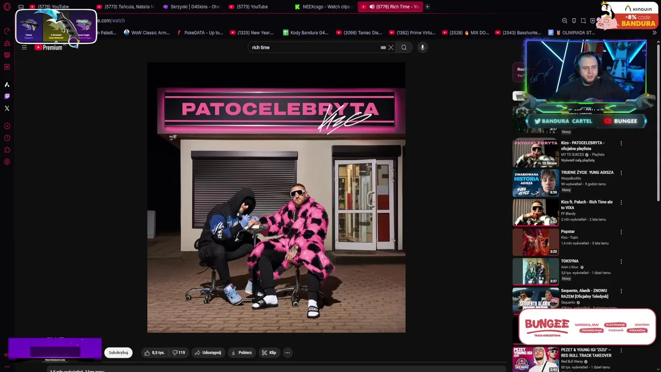Viewport: 661px width, 372px height.
Task: Open a new browser tab with plus
Action: (427, 7)
